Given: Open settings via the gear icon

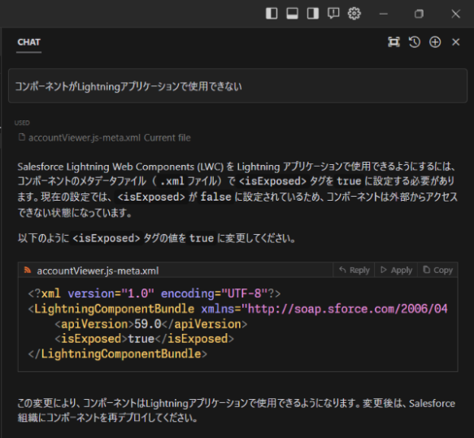Looking at the screenshot, I should click(354, 14).
